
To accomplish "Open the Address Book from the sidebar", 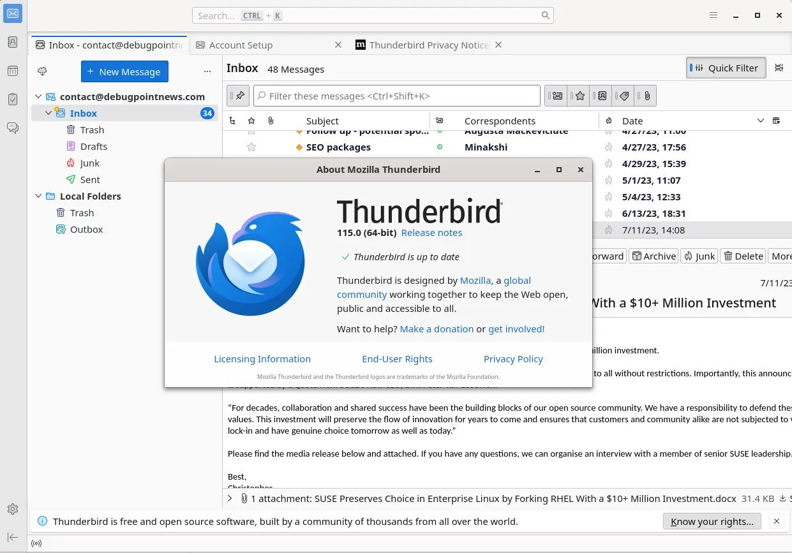I will [13, 42].
